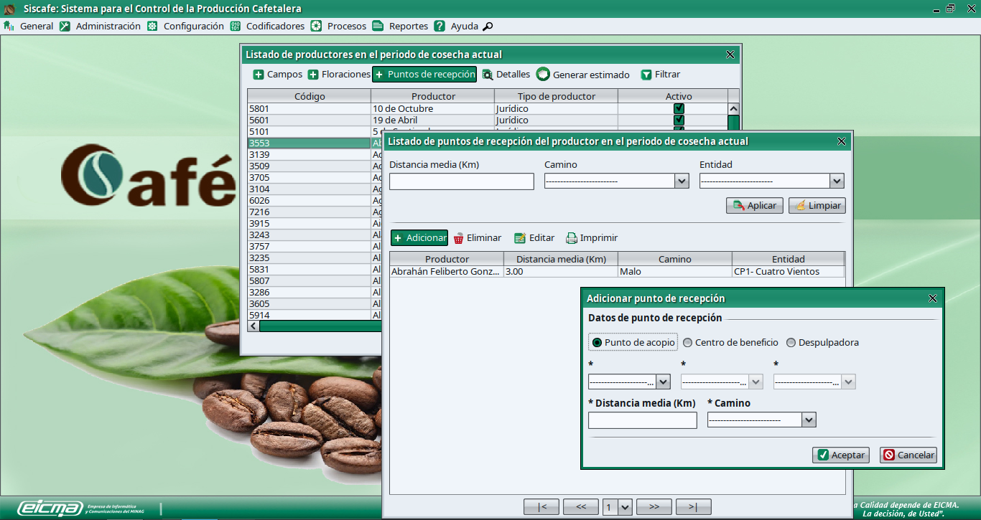This screenshot has width=981, height=520.
Task: Click the Eliminar trash icon
Action: click(458, 238)
